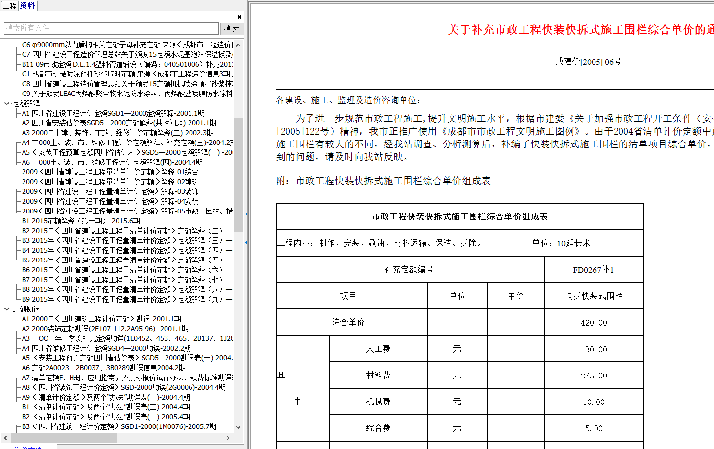Viewport: 714px width, 449px height.
Task: Open A4 二000土、装、市定额解释补充定额(三)
Action: tap(127, 142)
